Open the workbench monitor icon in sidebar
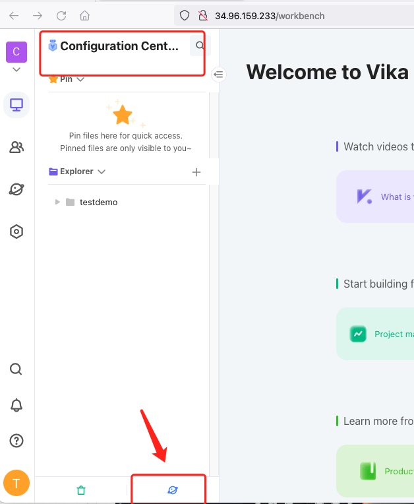Screen dimensions: 414x504 click(x=16, y=105)
